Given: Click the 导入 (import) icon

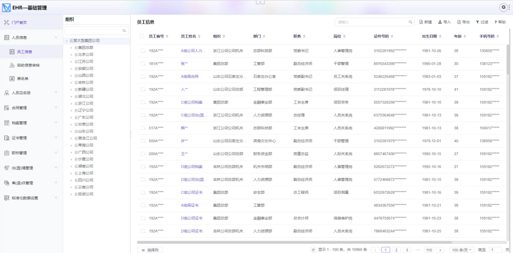Looking at the screenshot, I should 440,22.
